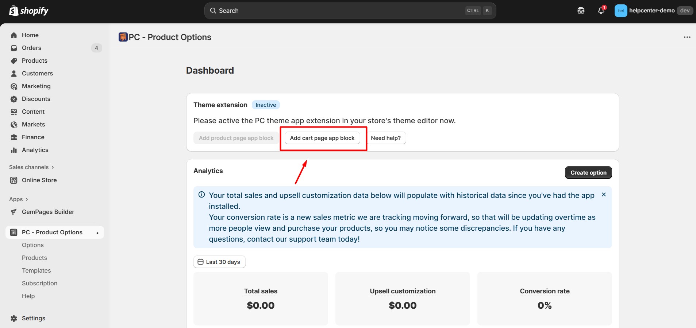Open the Settings gear

pyautogui.click(x=33, y=318)
